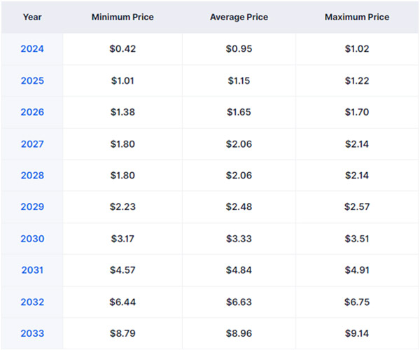Viewport: 420px width, 350px height.
Task: Click the Minimum Price column header
Action: [122, 17]
